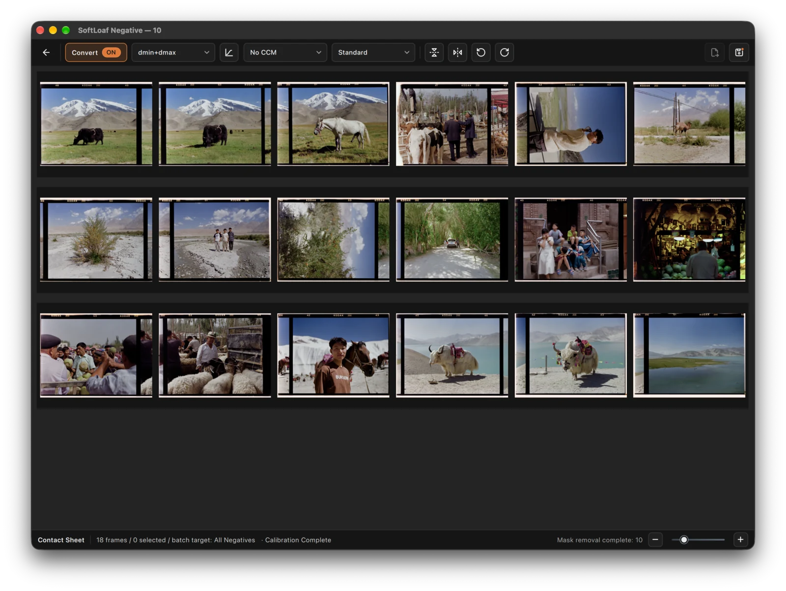Rotate clockwise using the toolbar icon
Image resolution: width=786 pixels, height=591 pixels.
point(505,53)
